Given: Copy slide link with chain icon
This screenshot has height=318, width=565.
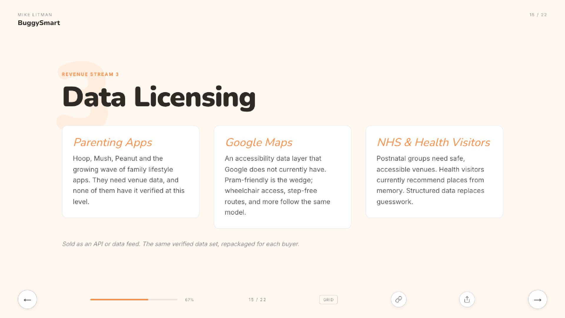Looking at the screenshot, I should coord(398,299).
